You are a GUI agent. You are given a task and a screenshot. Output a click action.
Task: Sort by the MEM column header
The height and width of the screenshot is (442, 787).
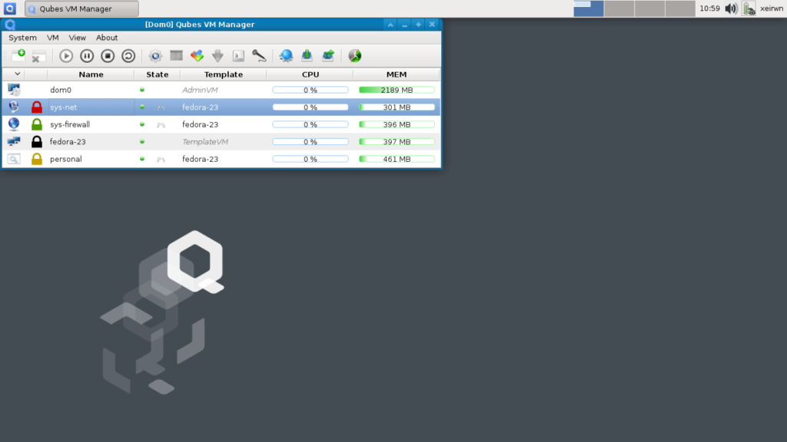(x=397, y=74)
